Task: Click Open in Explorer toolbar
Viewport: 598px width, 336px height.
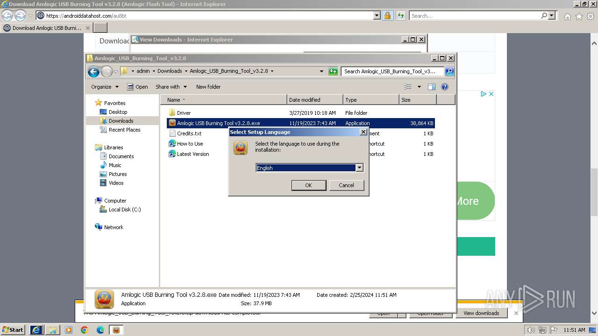Action: [137, 87]
